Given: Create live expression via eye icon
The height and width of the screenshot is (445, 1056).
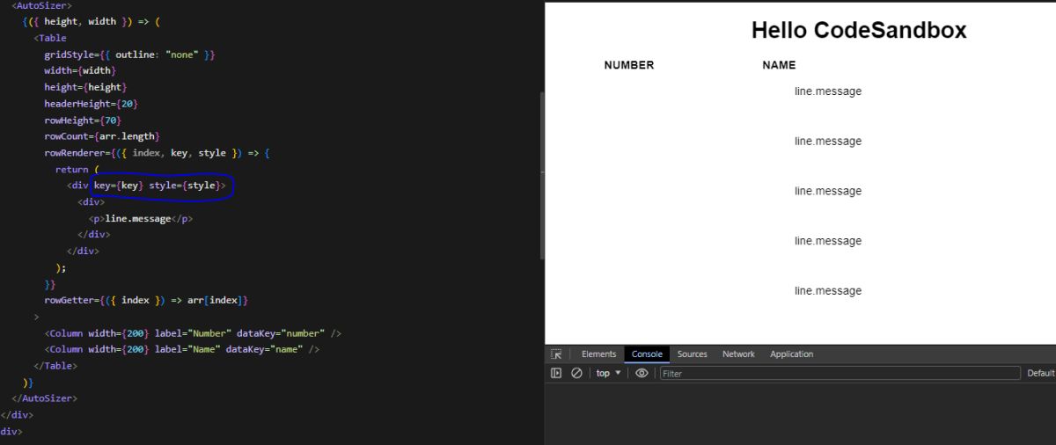Looking at the screenshot, I should click(642, 373).
